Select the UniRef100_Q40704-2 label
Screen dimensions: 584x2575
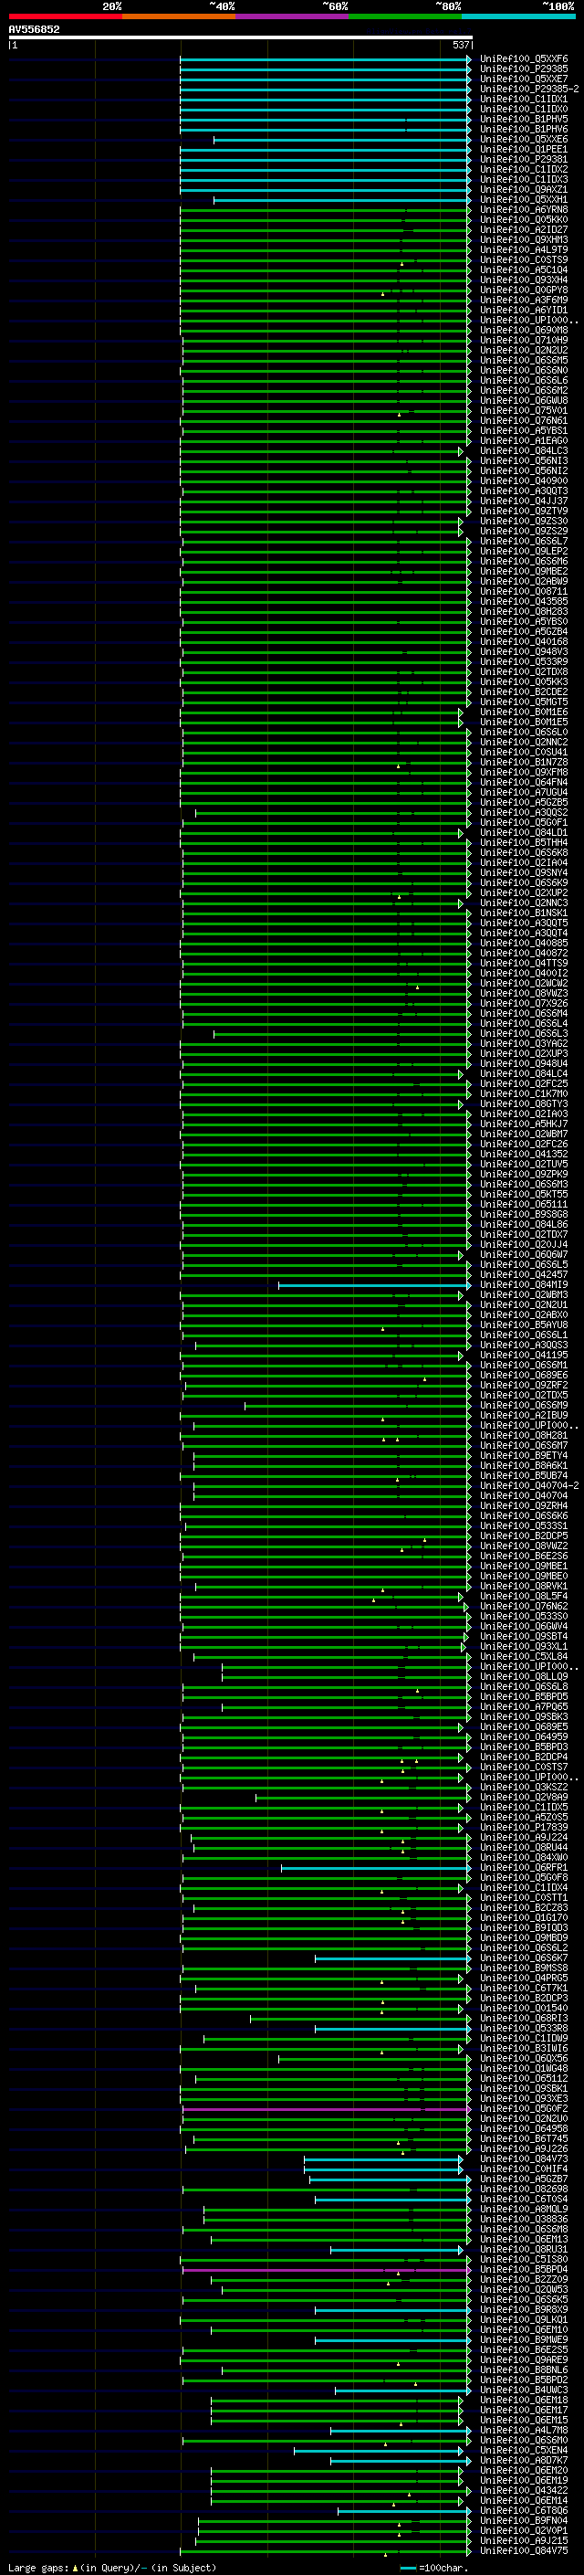(x=529, y=1485)
